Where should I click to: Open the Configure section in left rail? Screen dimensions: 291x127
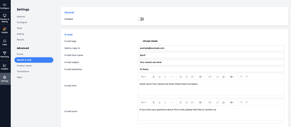click(x=5, y=6)
